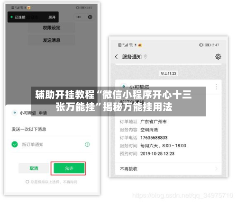Click the green 允许 allow button
This screenshot has height=203, width=237.
69,168
